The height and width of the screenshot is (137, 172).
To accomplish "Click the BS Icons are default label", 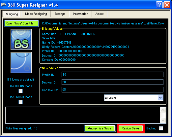I will (21, 80).
